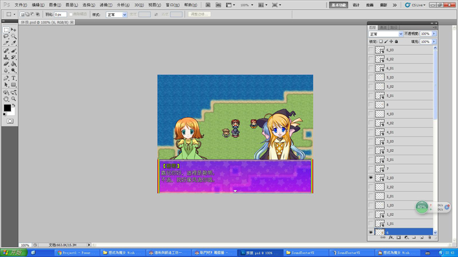Select the Quick Selection tool
This screenshot has height=257, width=458.
point(13,37)
